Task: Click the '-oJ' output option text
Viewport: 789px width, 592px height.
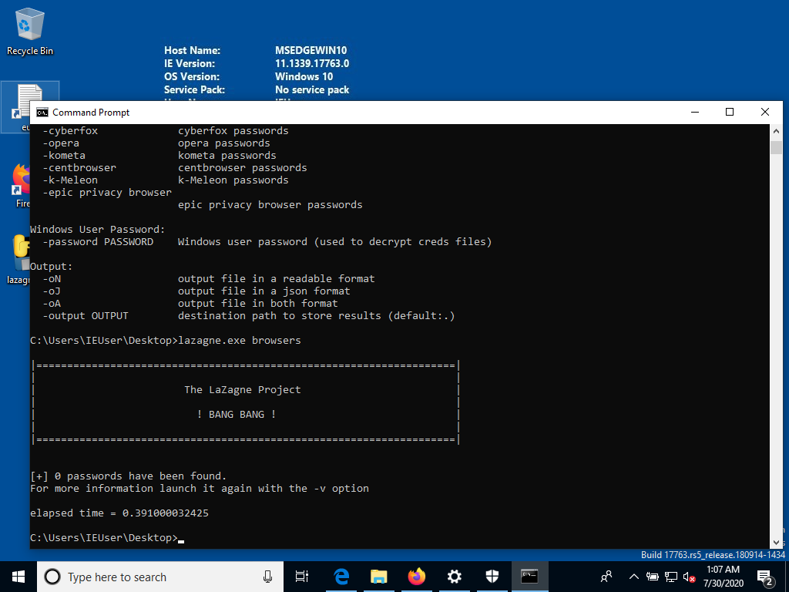Action: click(x=52, y=291)
